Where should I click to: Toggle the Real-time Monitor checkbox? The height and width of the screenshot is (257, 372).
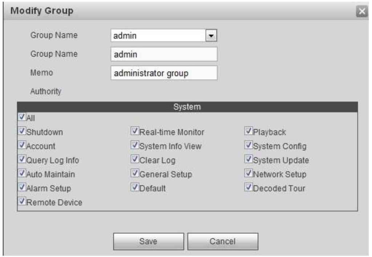(x=135, y=131)
